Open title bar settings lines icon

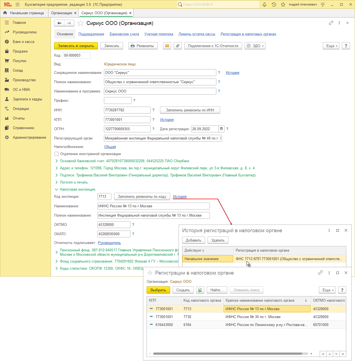(323, 5)
